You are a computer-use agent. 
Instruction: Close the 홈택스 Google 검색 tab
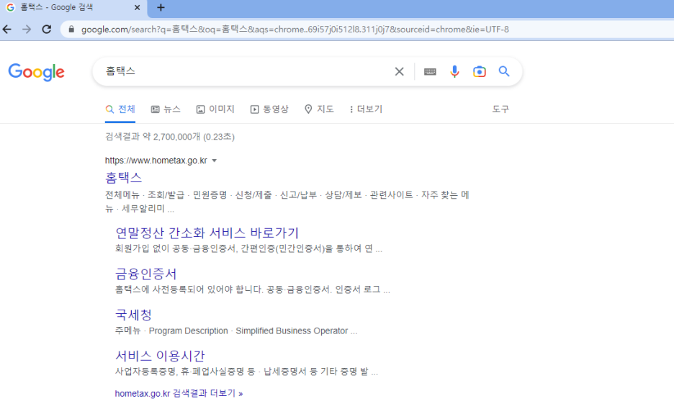click(x=137, y=7)
